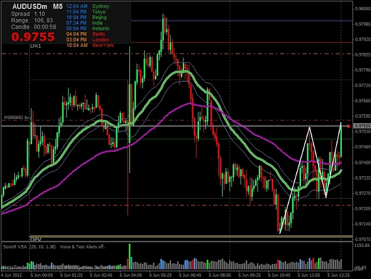The width and height of the screenshot is (371, 279).
Task: Click the Helsinki session label
Action: [101, 29]
